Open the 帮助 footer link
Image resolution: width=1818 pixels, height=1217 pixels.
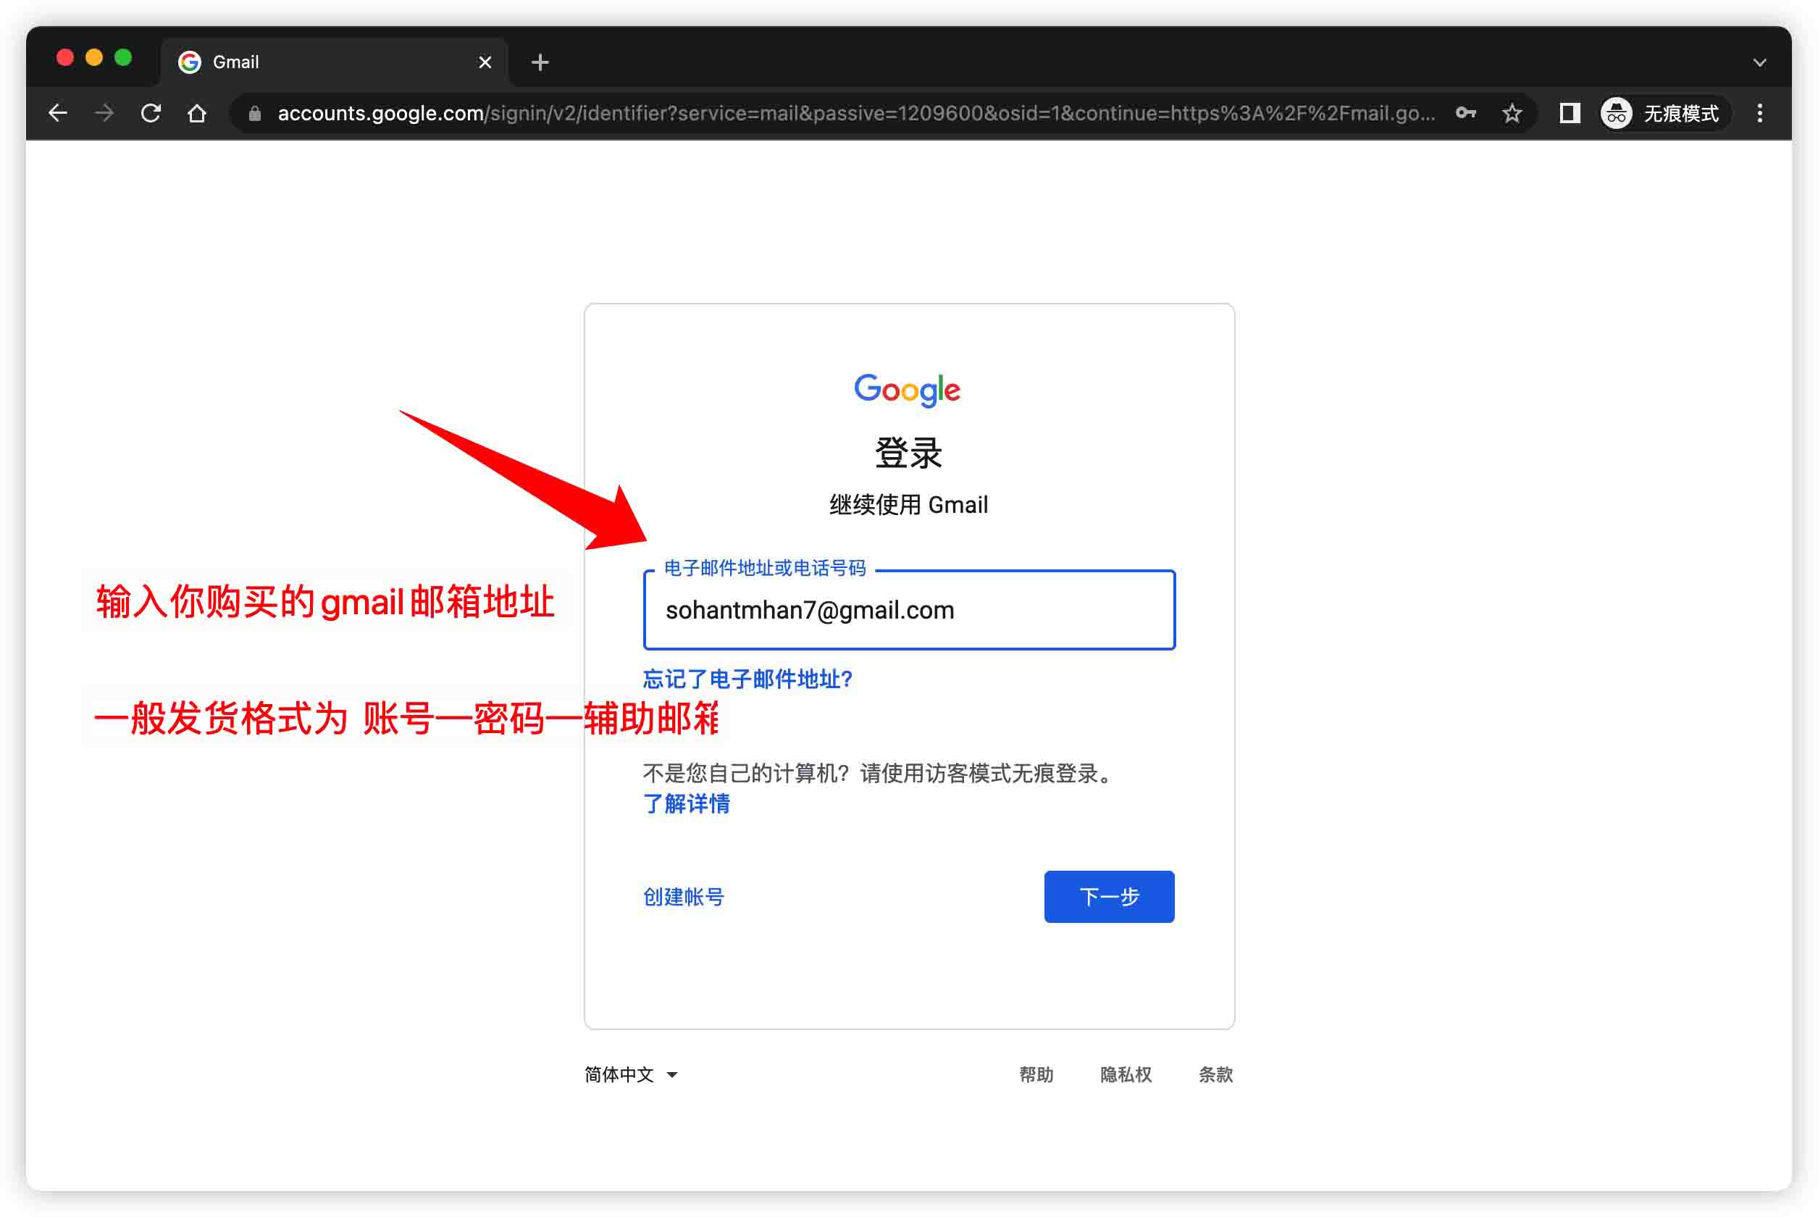pos(1036,1074)
